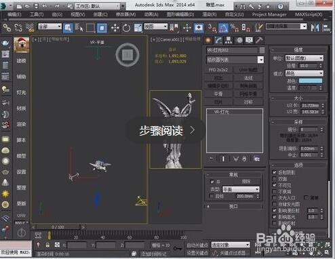
Task: Toggle the 影响高光 (Affect specular) checkbox
Action: click(x=275, y=217)
